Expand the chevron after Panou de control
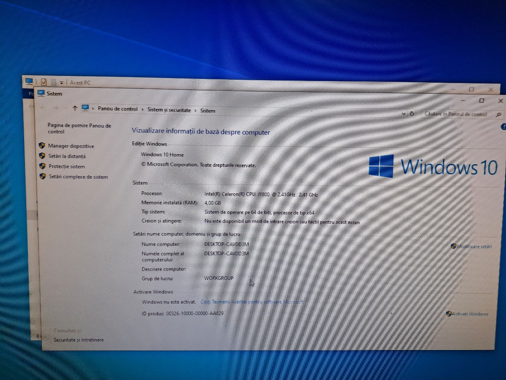Viewport: 506px width, 380px height. pos(143,110)
